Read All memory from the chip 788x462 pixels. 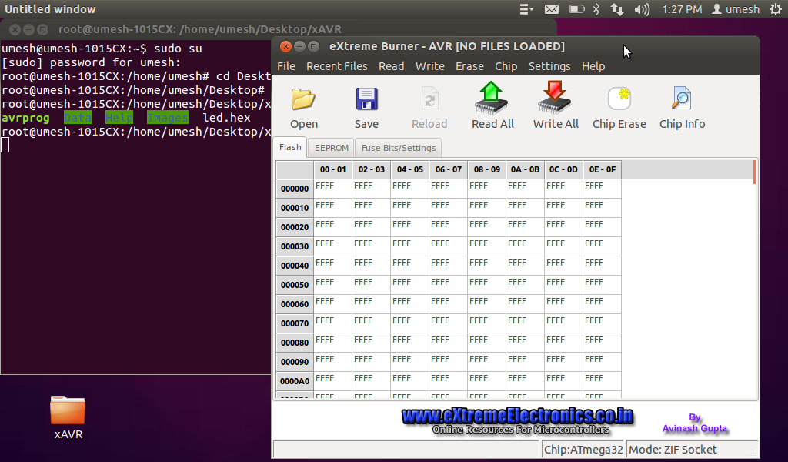492,106
